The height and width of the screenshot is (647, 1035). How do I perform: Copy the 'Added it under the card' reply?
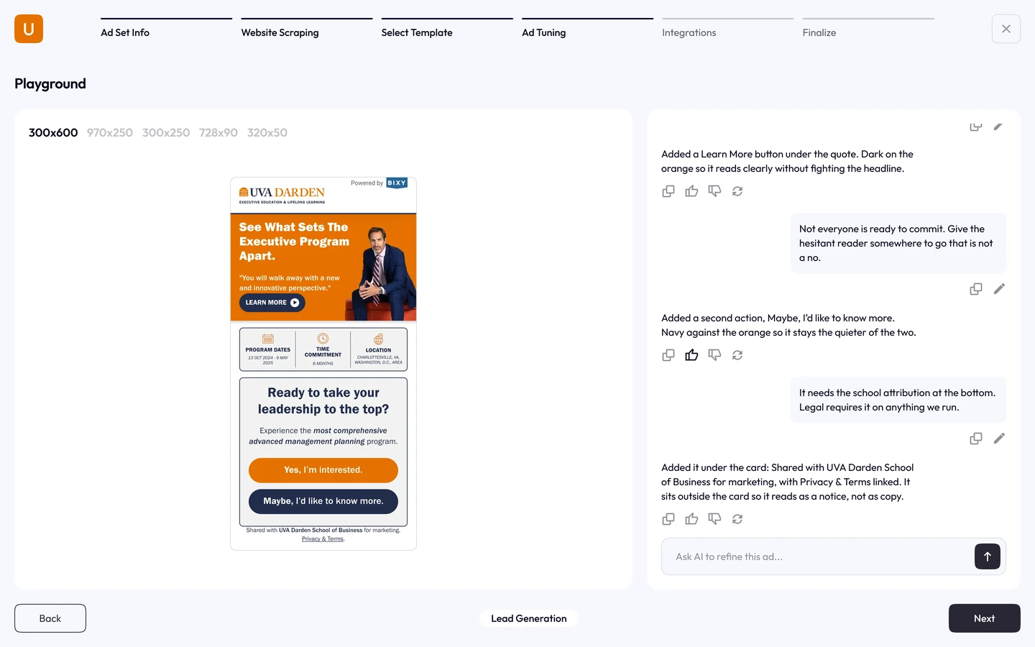pyautogui.click(x=668, y=519)
